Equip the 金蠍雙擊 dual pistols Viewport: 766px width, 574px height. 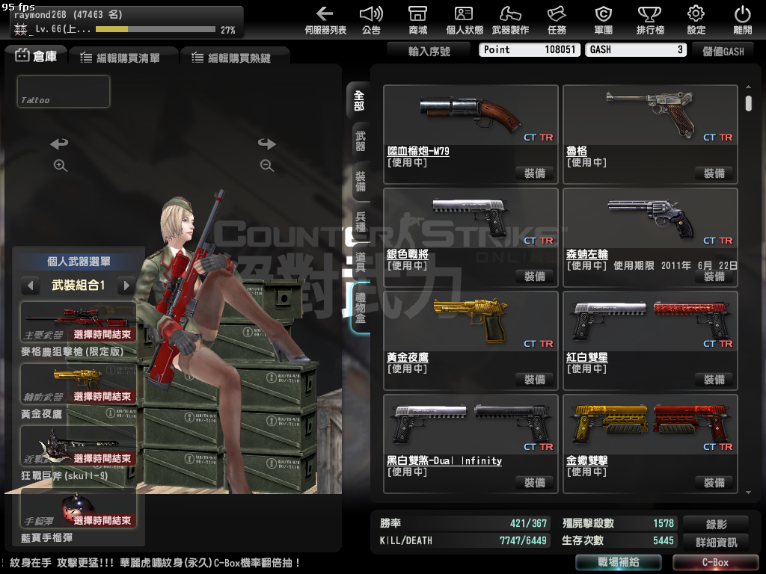(714, 483)
